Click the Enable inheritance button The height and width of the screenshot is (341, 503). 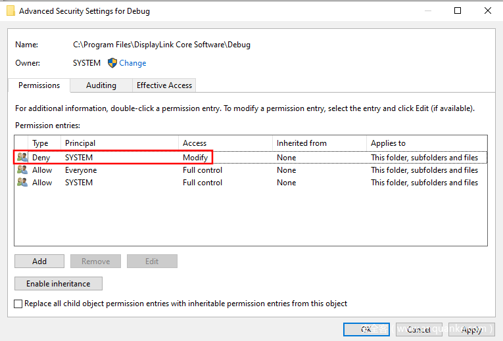click(x=59, y=284)
